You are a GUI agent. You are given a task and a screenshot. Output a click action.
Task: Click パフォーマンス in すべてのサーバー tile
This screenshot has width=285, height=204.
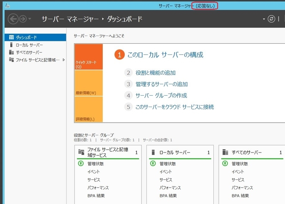[x=242, y=188]
